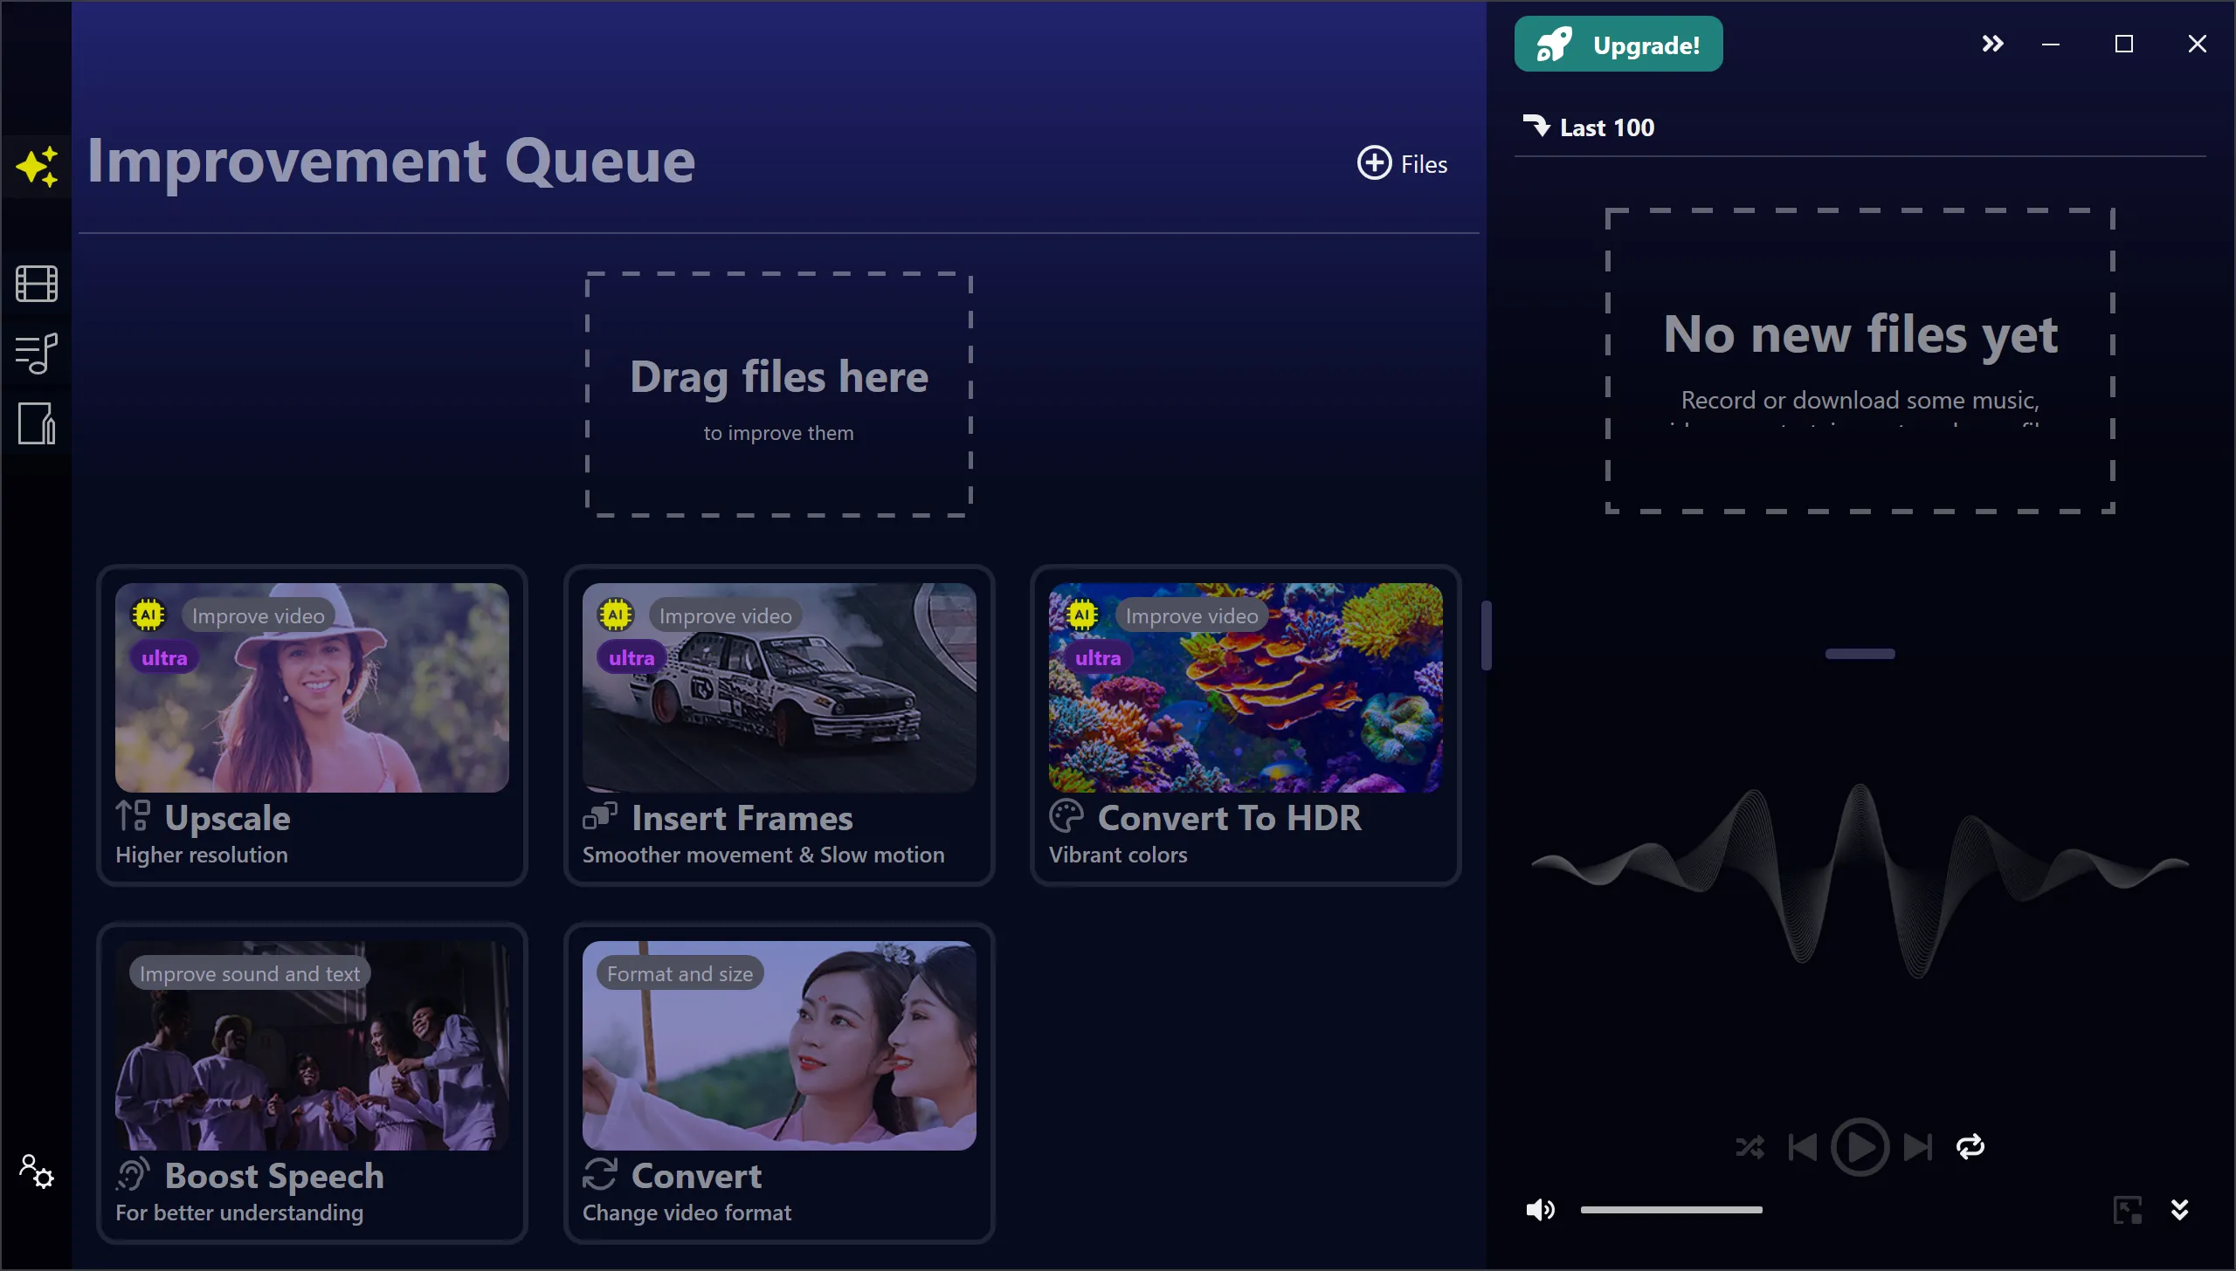Viewport: 2236px width, 1271px height.
Task: Click the mini player view icon
Action: [2127, 1210]
